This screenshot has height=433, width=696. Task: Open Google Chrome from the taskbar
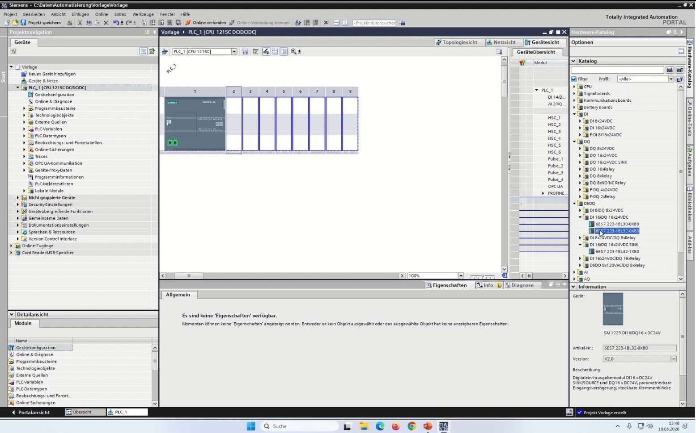(412, 426)
